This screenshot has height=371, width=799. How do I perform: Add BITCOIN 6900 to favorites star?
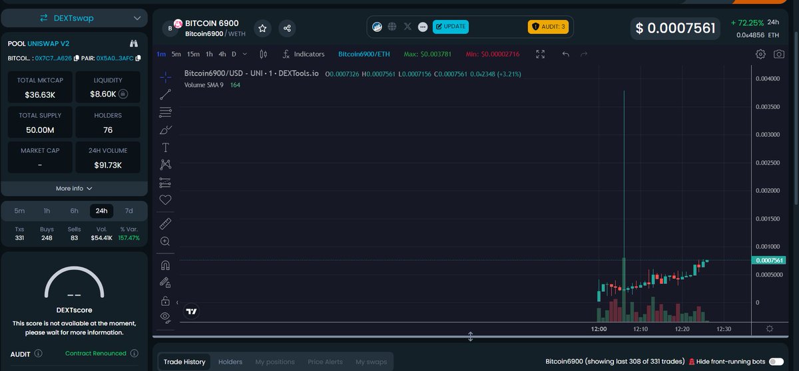[x=262, y=29]
